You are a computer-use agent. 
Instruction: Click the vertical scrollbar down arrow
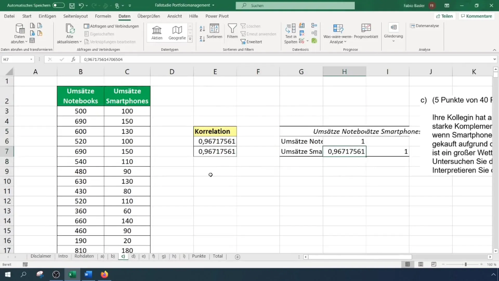[x=495, y=251]
